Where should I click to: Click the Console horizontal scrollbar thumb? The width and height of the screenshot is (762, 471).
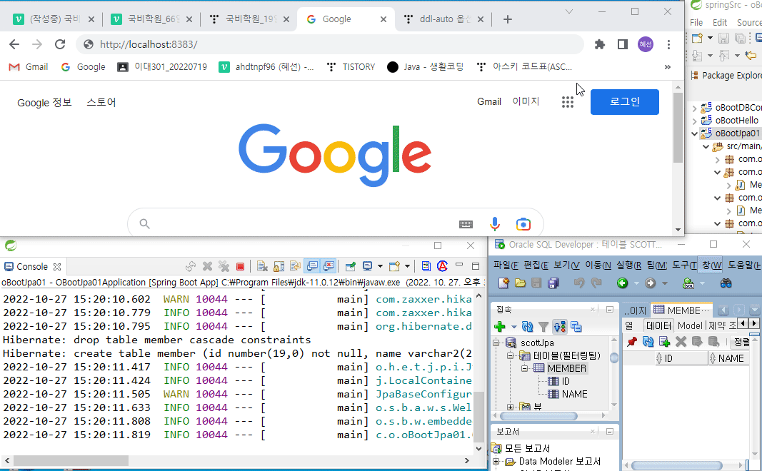[x=71, y=460]
